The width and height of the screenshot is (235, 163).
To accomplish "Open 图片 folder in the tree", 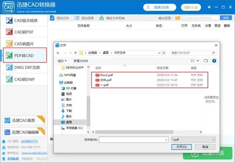I will coord(67,100).
